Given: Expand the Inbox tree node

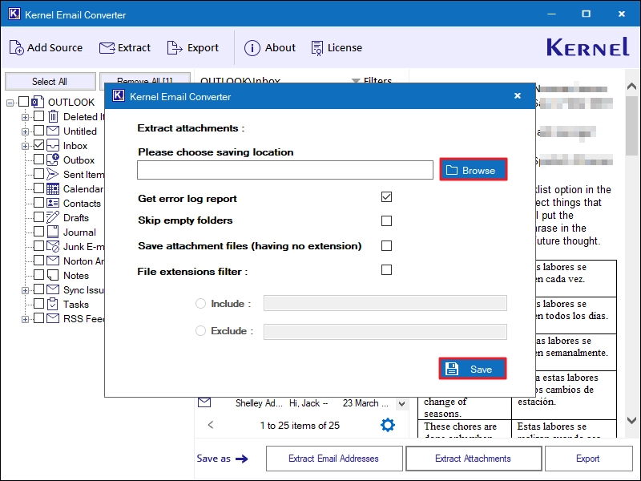Looking at the screenshot, I should pos(25,146).
